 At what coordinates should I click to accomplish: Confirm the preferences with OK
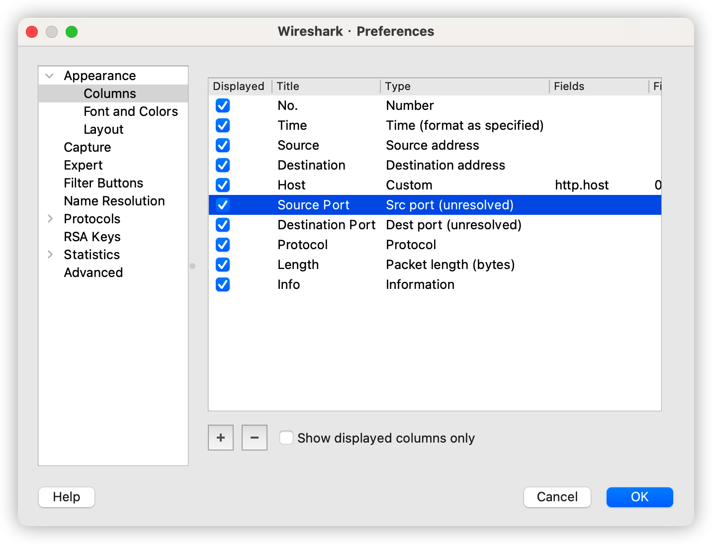tap(640, 497)
